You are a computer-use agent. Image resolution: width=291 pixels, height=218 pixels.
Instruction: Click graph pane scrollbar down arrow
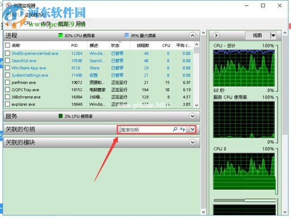click(x=285, y=212)
